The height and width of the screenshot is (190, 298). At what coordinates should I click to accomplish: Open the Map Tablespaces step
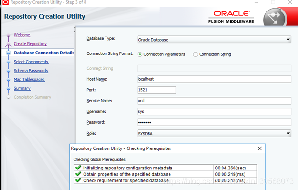coord(29,80)
